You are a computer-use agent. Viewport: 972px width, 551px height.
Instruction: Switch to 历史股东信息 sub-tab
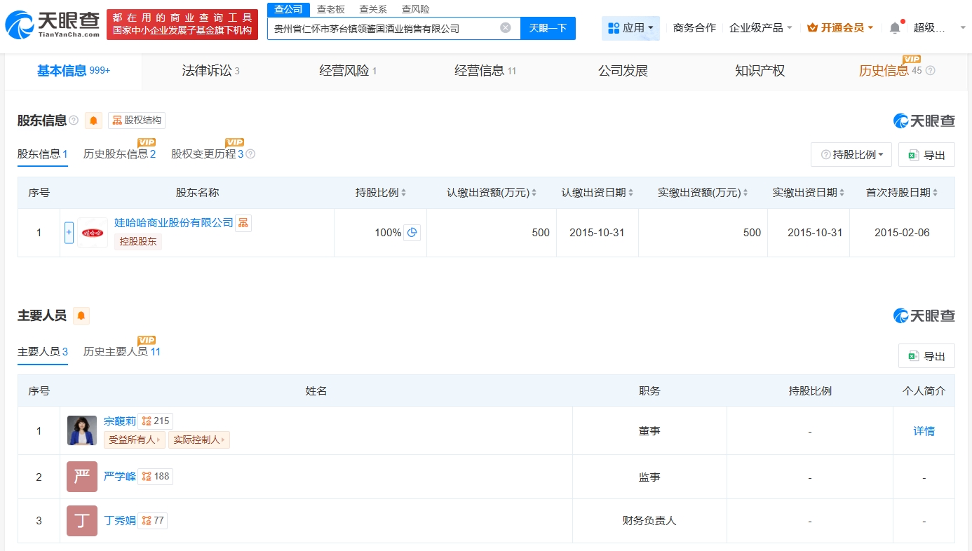pos(119,154)
